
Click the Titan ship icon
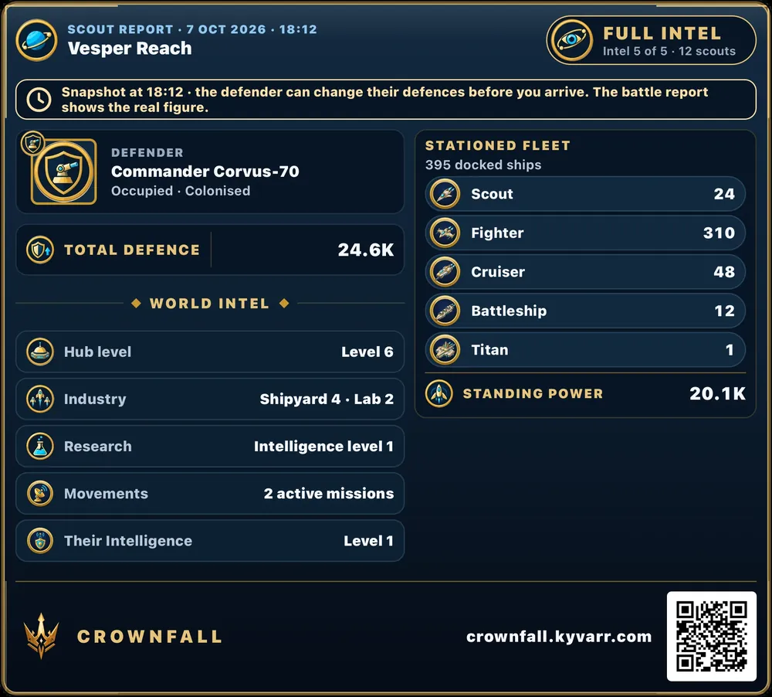click(445, 349)
